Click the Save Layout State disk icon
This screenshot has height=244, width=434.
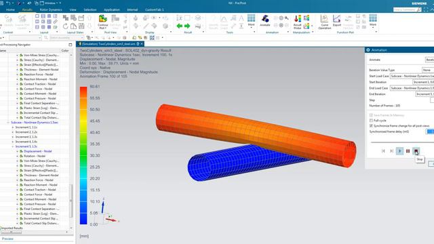pos(81,26)
